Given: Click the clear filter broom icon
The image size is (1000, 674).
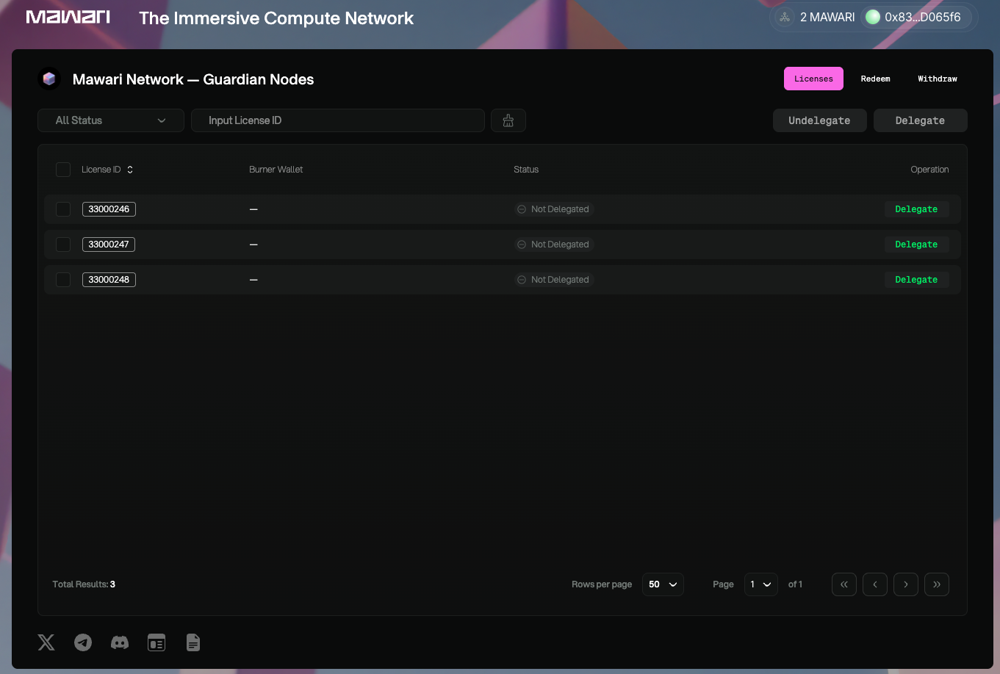Looking at the screenshot, I should coord(508,120).
